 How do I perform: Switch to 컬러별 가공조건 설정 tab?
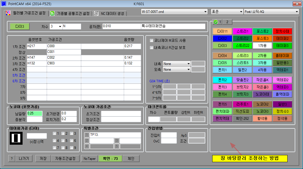pyautogui.click(x=26, y=13)
